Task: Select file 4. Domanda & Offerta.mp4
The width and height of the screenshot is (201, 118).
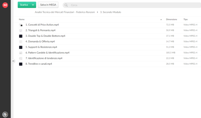Action: [x=40, y=41]
